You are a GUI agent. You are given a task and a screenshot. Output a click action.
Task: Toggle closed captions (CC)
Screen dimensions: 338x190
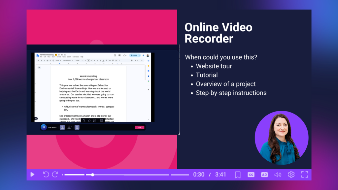pyautogui.click(x=251, y=175)
